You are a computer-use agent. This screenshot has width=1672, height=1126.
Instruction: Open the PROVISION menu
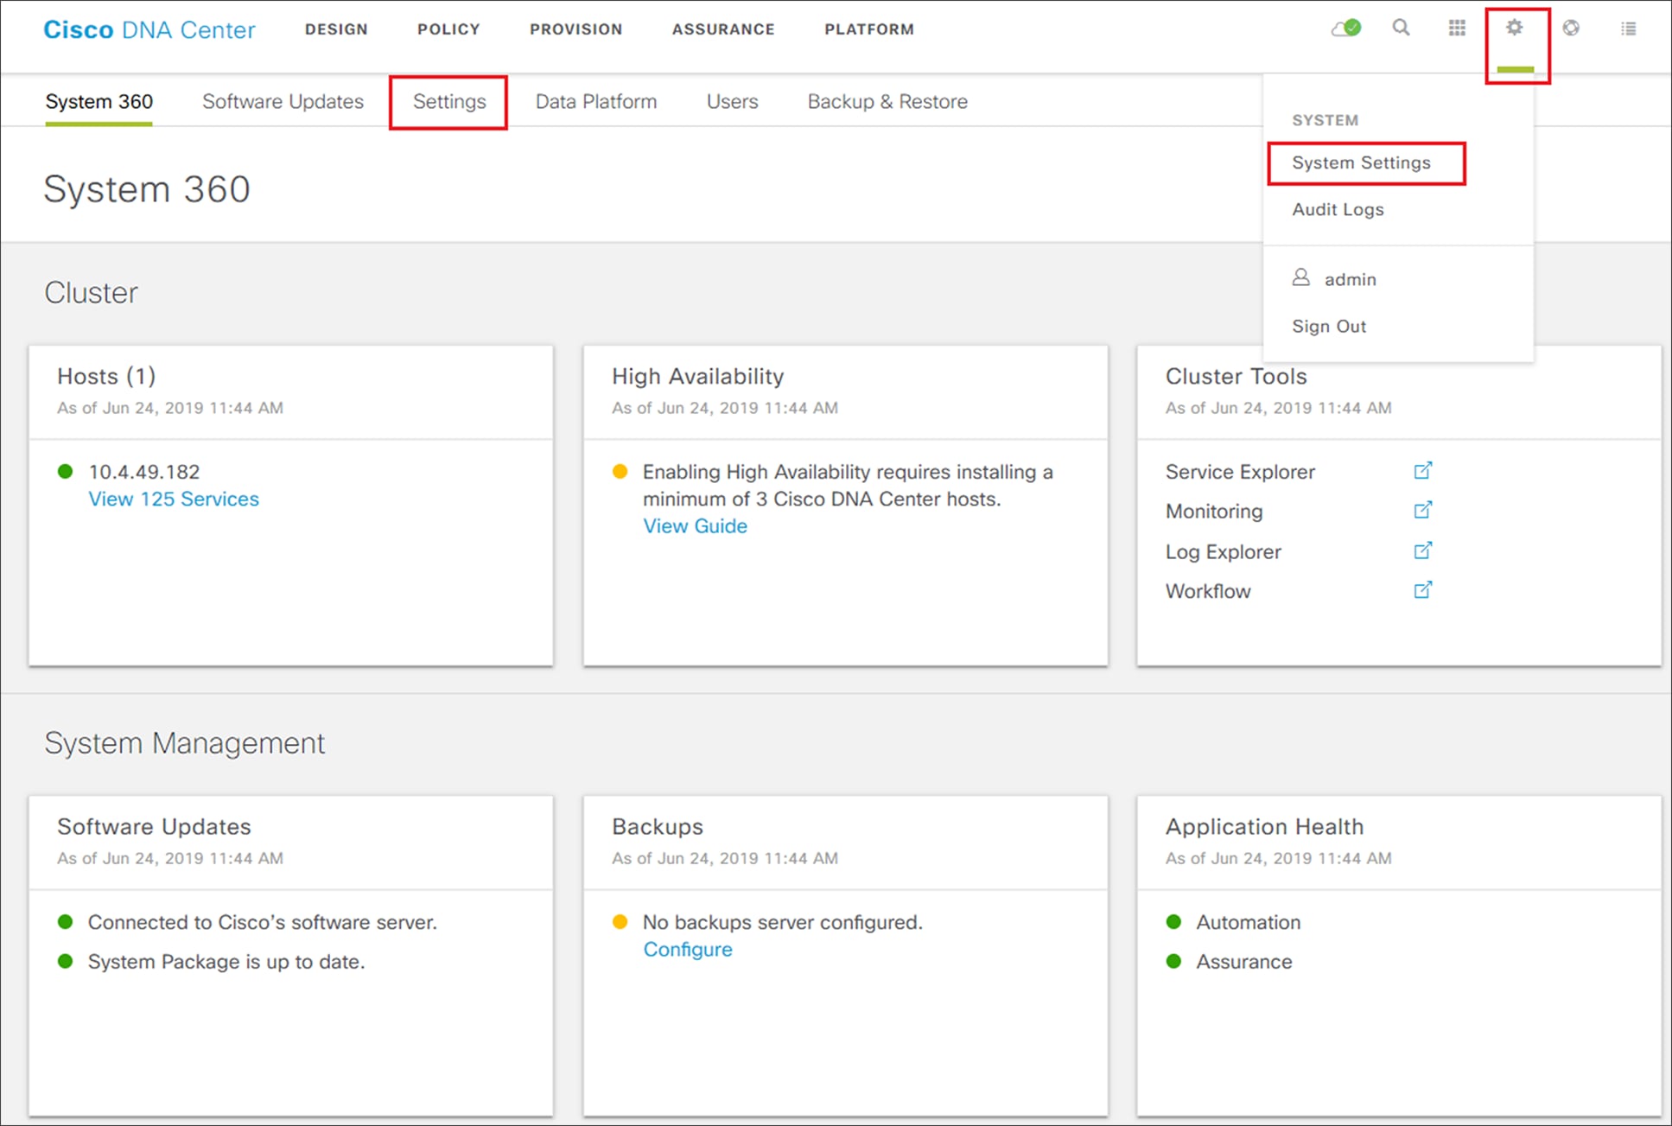click(576, 29)
